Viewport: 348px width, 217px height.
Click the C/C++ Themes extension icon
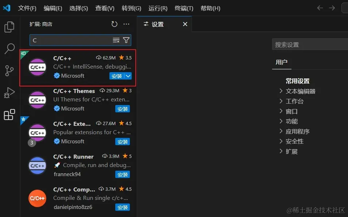[37, 100]
